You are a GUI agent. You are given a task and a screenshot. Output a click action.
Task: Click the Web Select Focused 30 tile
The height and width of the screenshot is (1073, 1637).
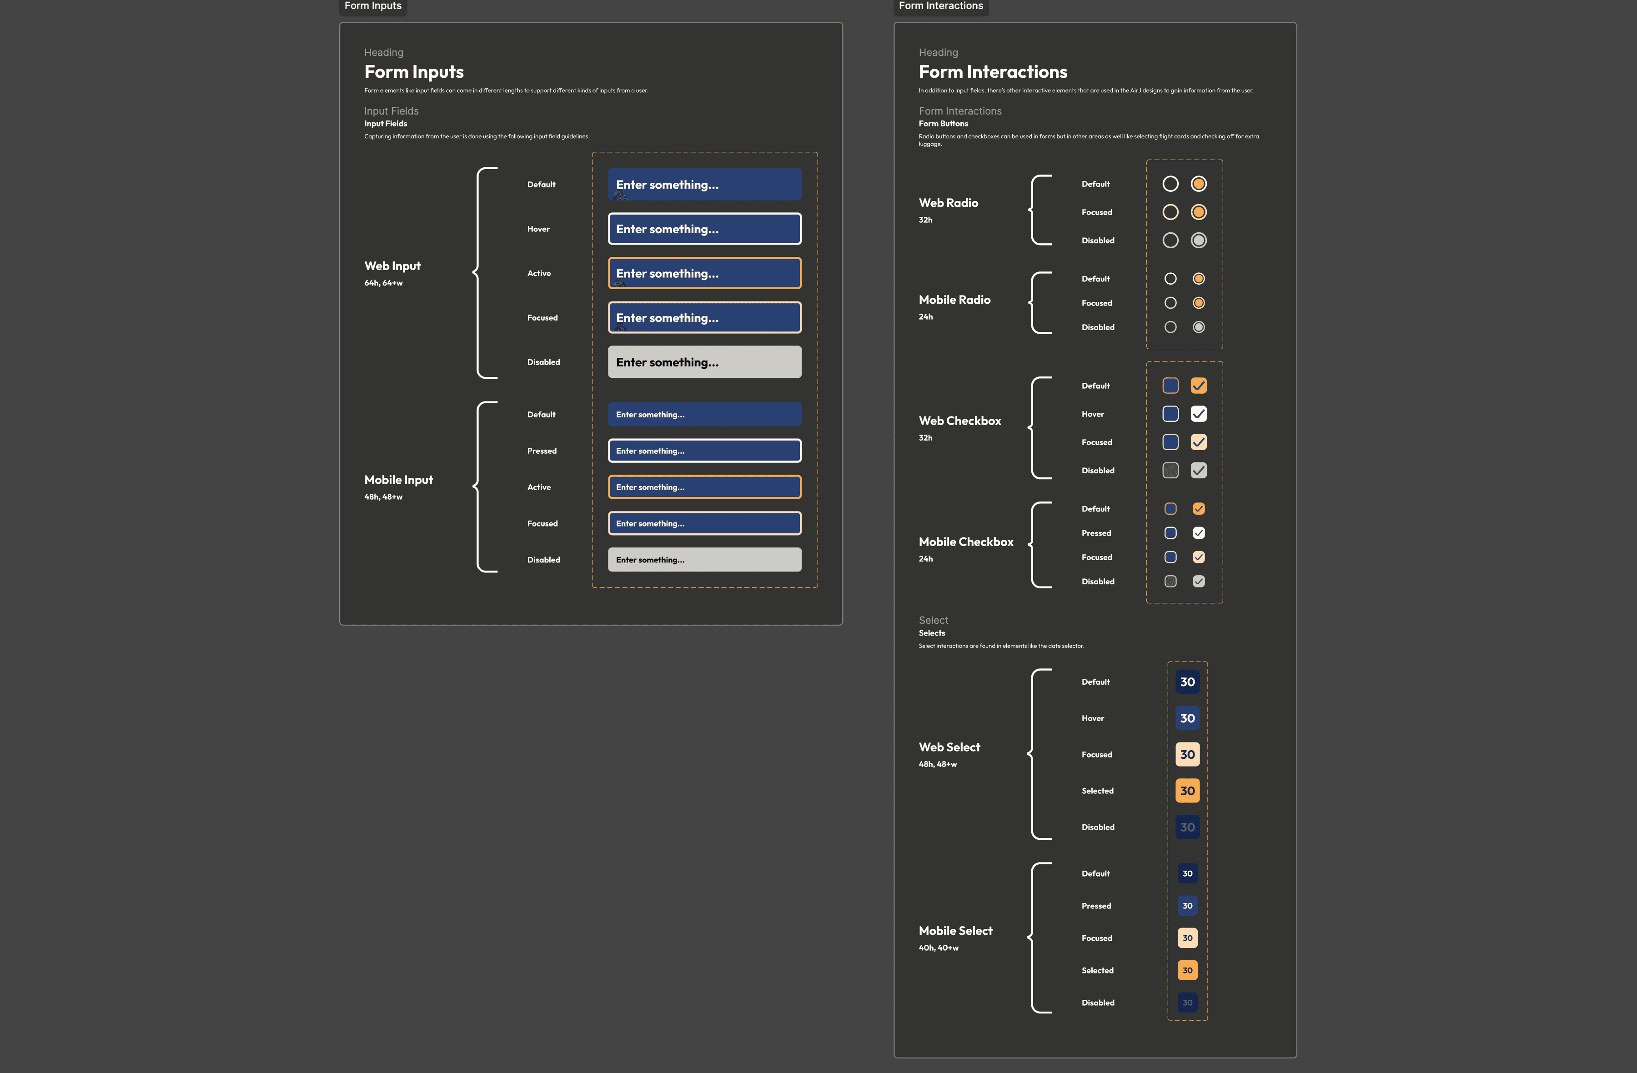click(x=1187, y=755)
